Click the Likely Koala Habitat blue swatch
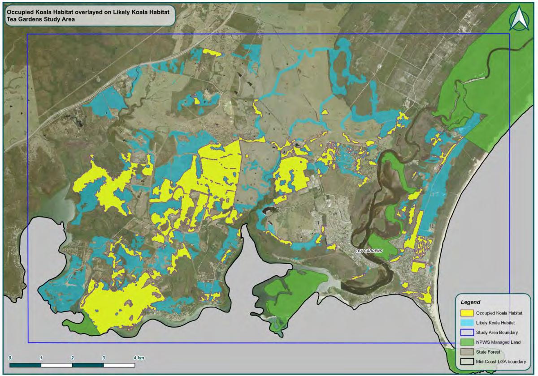This screenshot has width=538, height=376. 467,323
